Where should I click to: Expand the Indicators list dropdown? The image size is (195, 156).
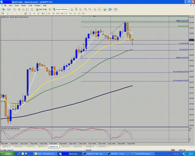point(107,9)
